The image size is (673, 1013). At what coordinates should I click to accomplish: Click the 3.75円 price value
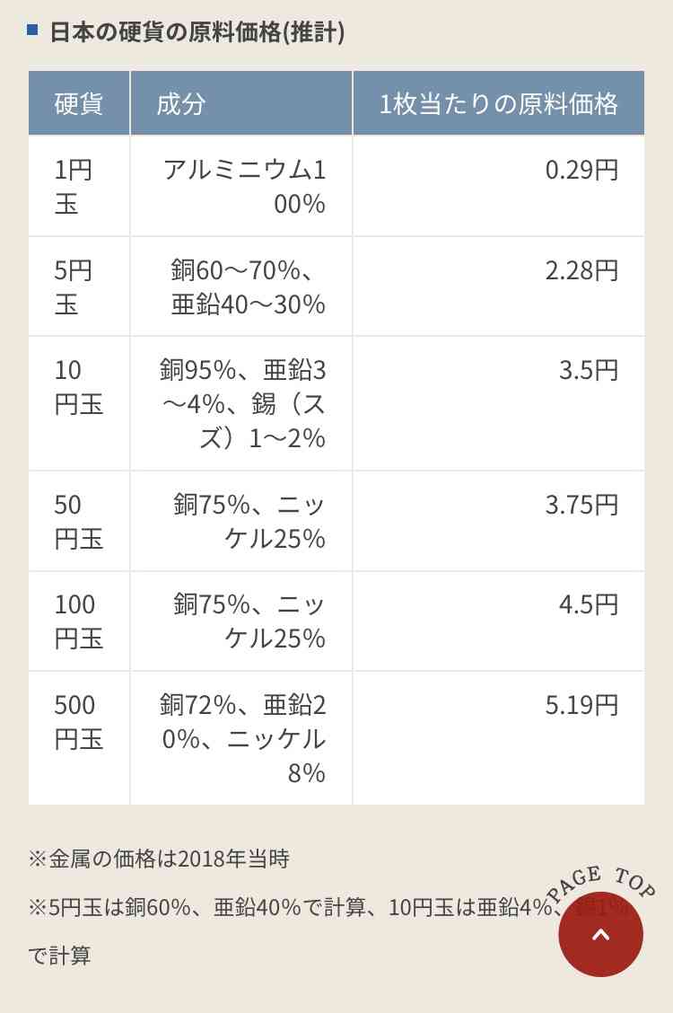click(581, 505)
